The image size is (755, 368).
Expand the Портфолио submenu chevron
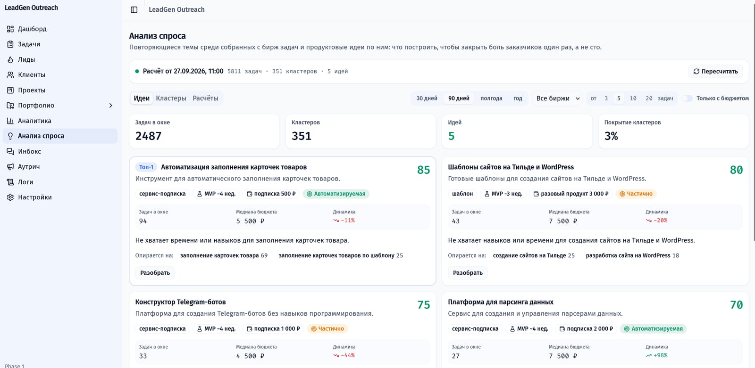click(x=111, y=106)
